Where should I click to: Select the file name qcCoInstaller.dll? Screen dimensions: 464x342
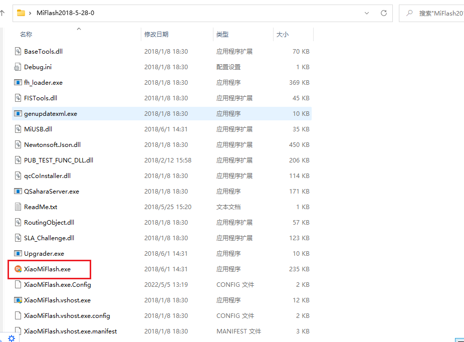point(47,176)
